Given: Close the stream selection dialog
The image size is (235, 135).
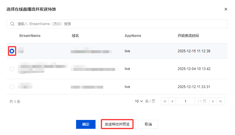Looking at the screenshot, I should tap(226, 9).
